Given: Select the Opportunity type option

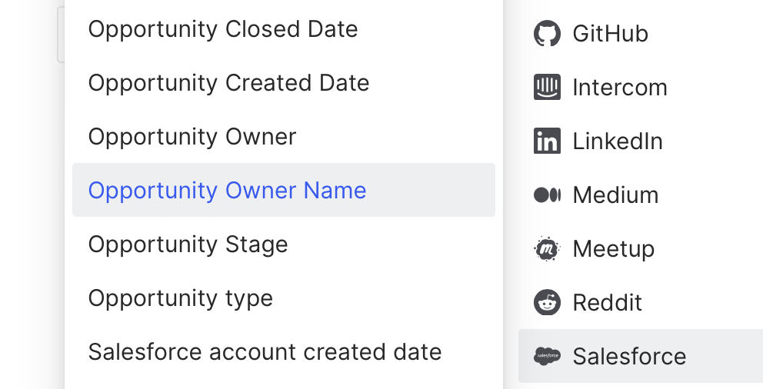Looking at the screenshot, I should point(181,298).
